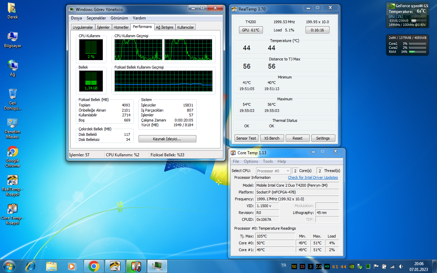Viewport: 437px width, 273px height.
Task: Open the Action Center flag tray icon
Action: click(376, 267)
